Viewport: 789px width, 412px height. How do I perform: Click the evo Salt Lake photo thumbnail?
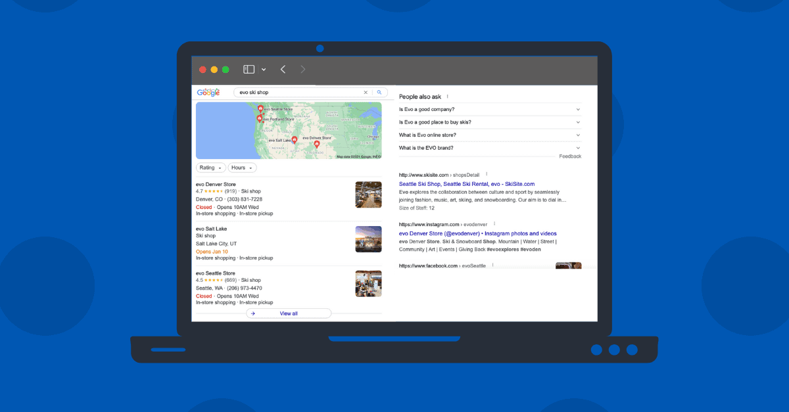pos(368,239)
